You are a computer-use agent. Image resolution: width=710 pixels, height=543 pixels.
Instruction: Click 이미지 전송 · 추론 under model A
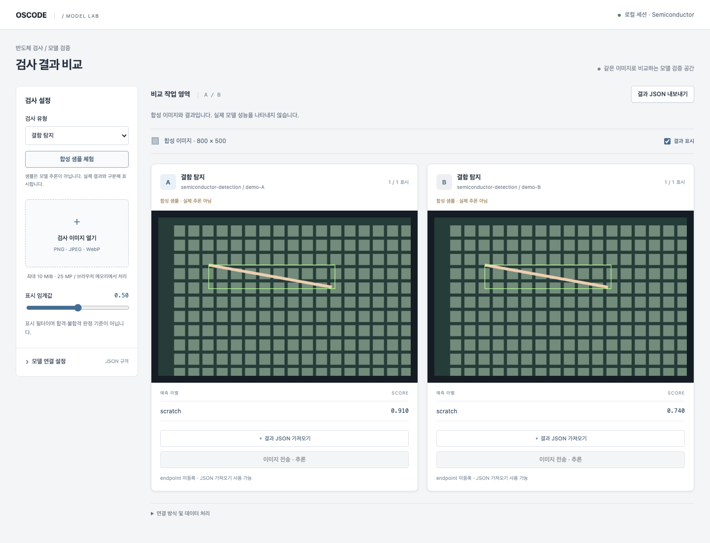click(x=284, y=460)
